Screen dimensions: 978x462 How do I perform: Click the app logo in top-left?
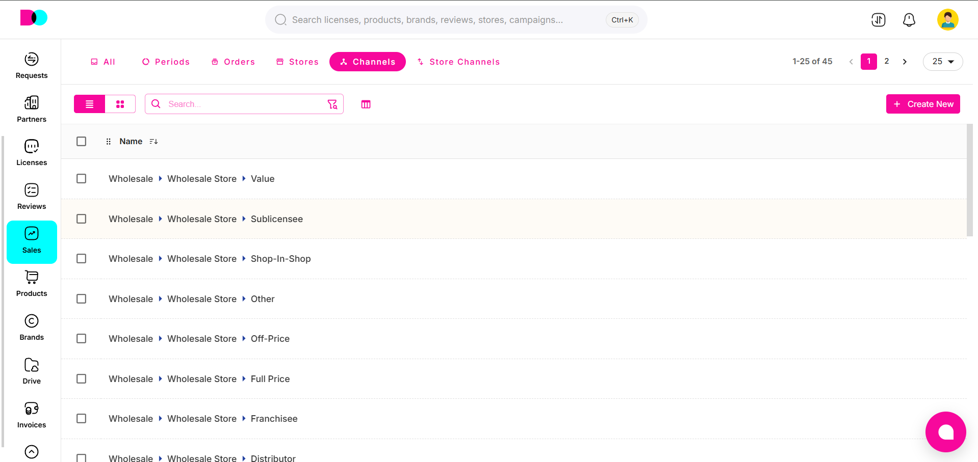34,18
